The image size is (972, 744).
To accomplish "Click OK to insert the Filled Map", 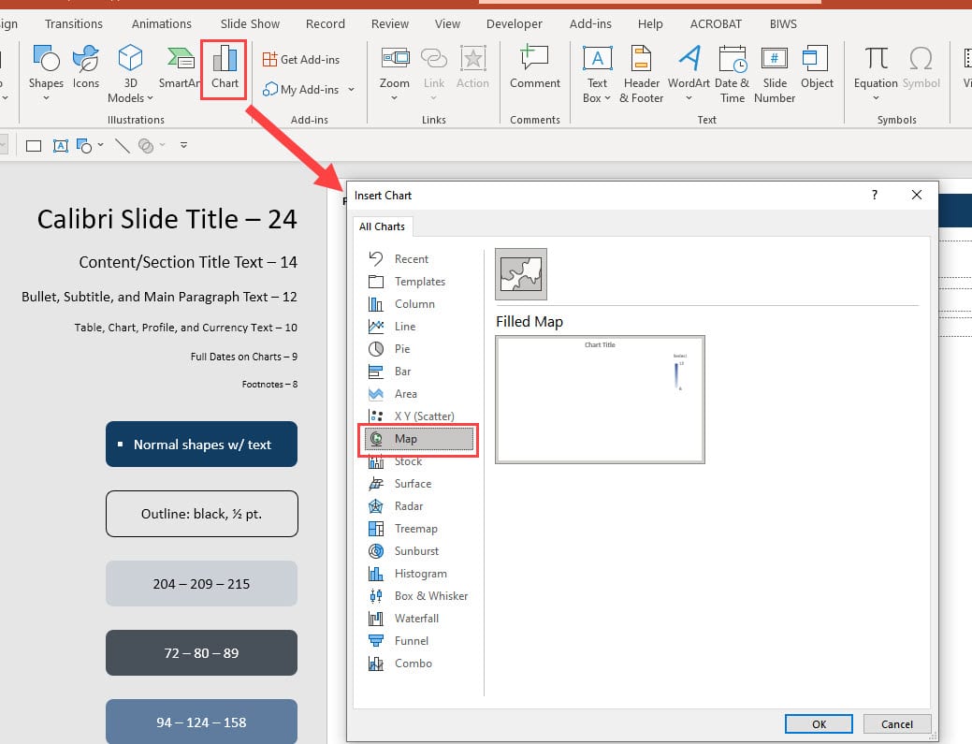I will click(x=819, y=723).
